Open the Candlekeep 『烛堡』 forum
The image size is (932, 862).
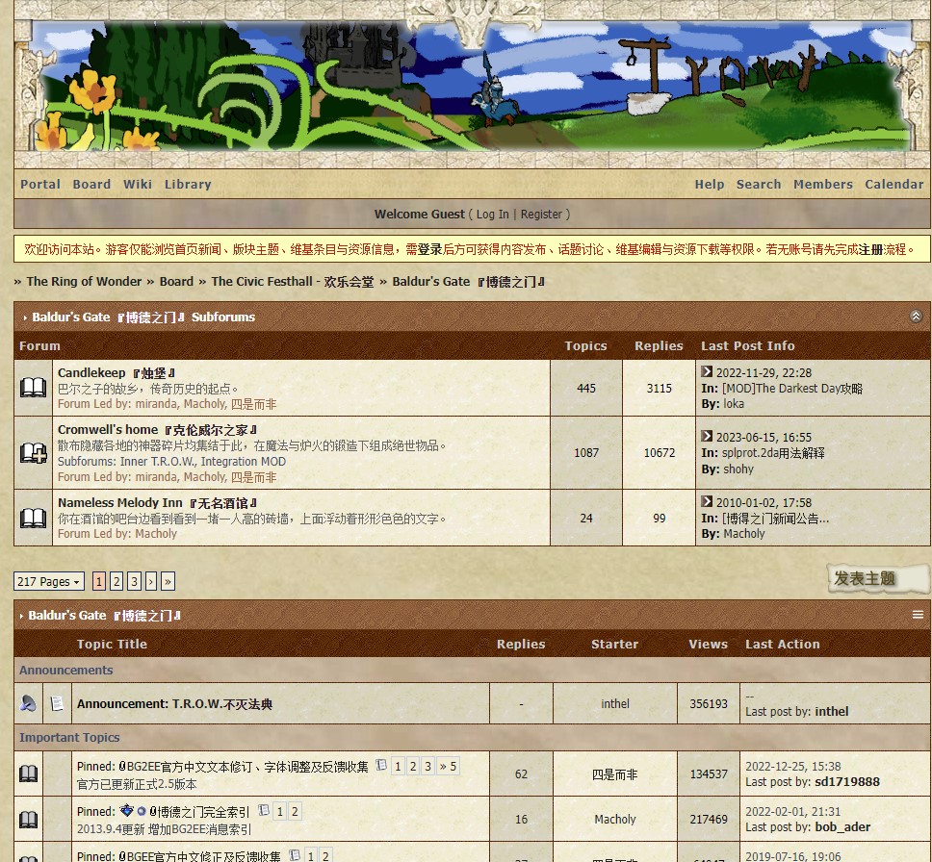[116, 373]
